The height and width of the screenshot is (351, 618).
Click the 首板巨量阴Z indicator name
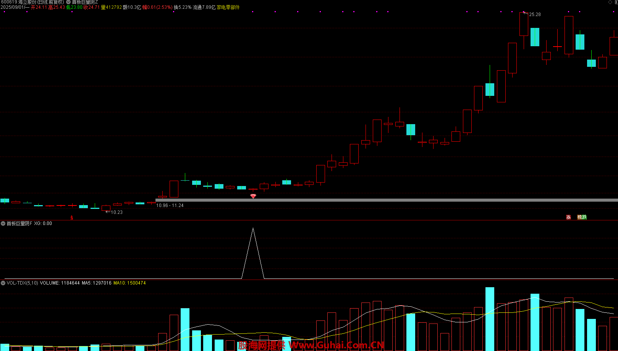pyautogui.click(x=85, y=2)
